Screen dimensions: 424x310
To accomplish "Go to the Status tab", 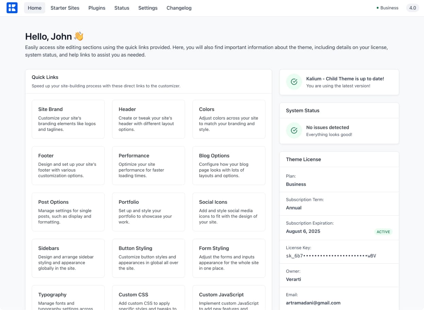I will tap(121, 8).
